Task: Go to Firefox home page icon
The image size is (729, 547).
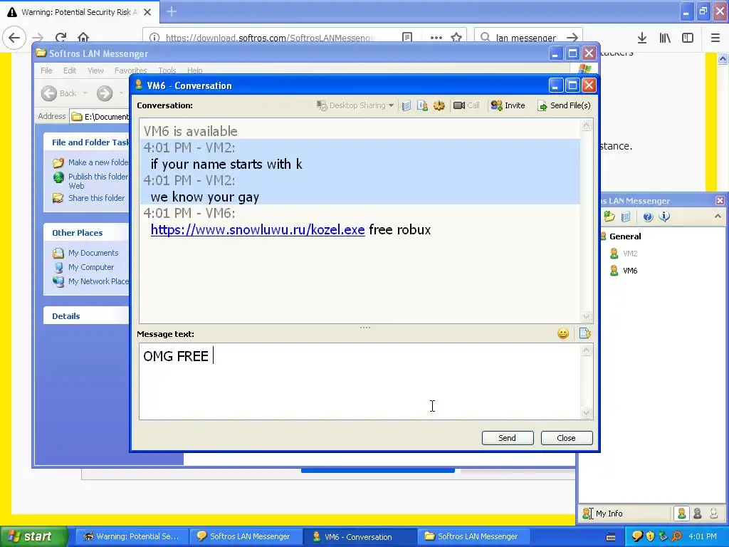Action: [83, 38]
